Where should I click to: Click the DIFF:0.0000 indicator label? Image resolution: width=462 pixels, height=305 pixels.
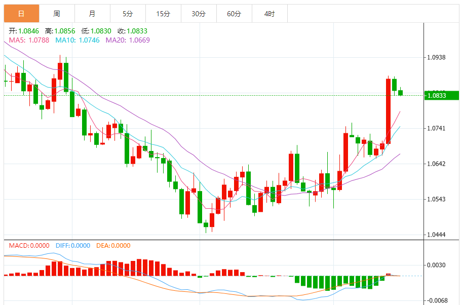[x=73, y=246]
